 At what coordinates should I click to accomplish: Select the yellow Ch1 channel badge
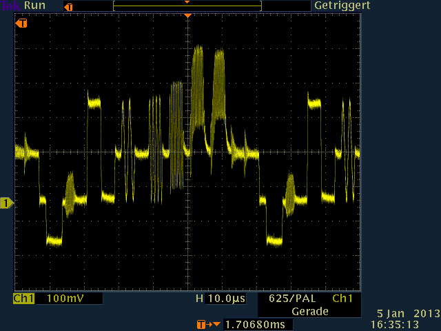tap(23, 299)
